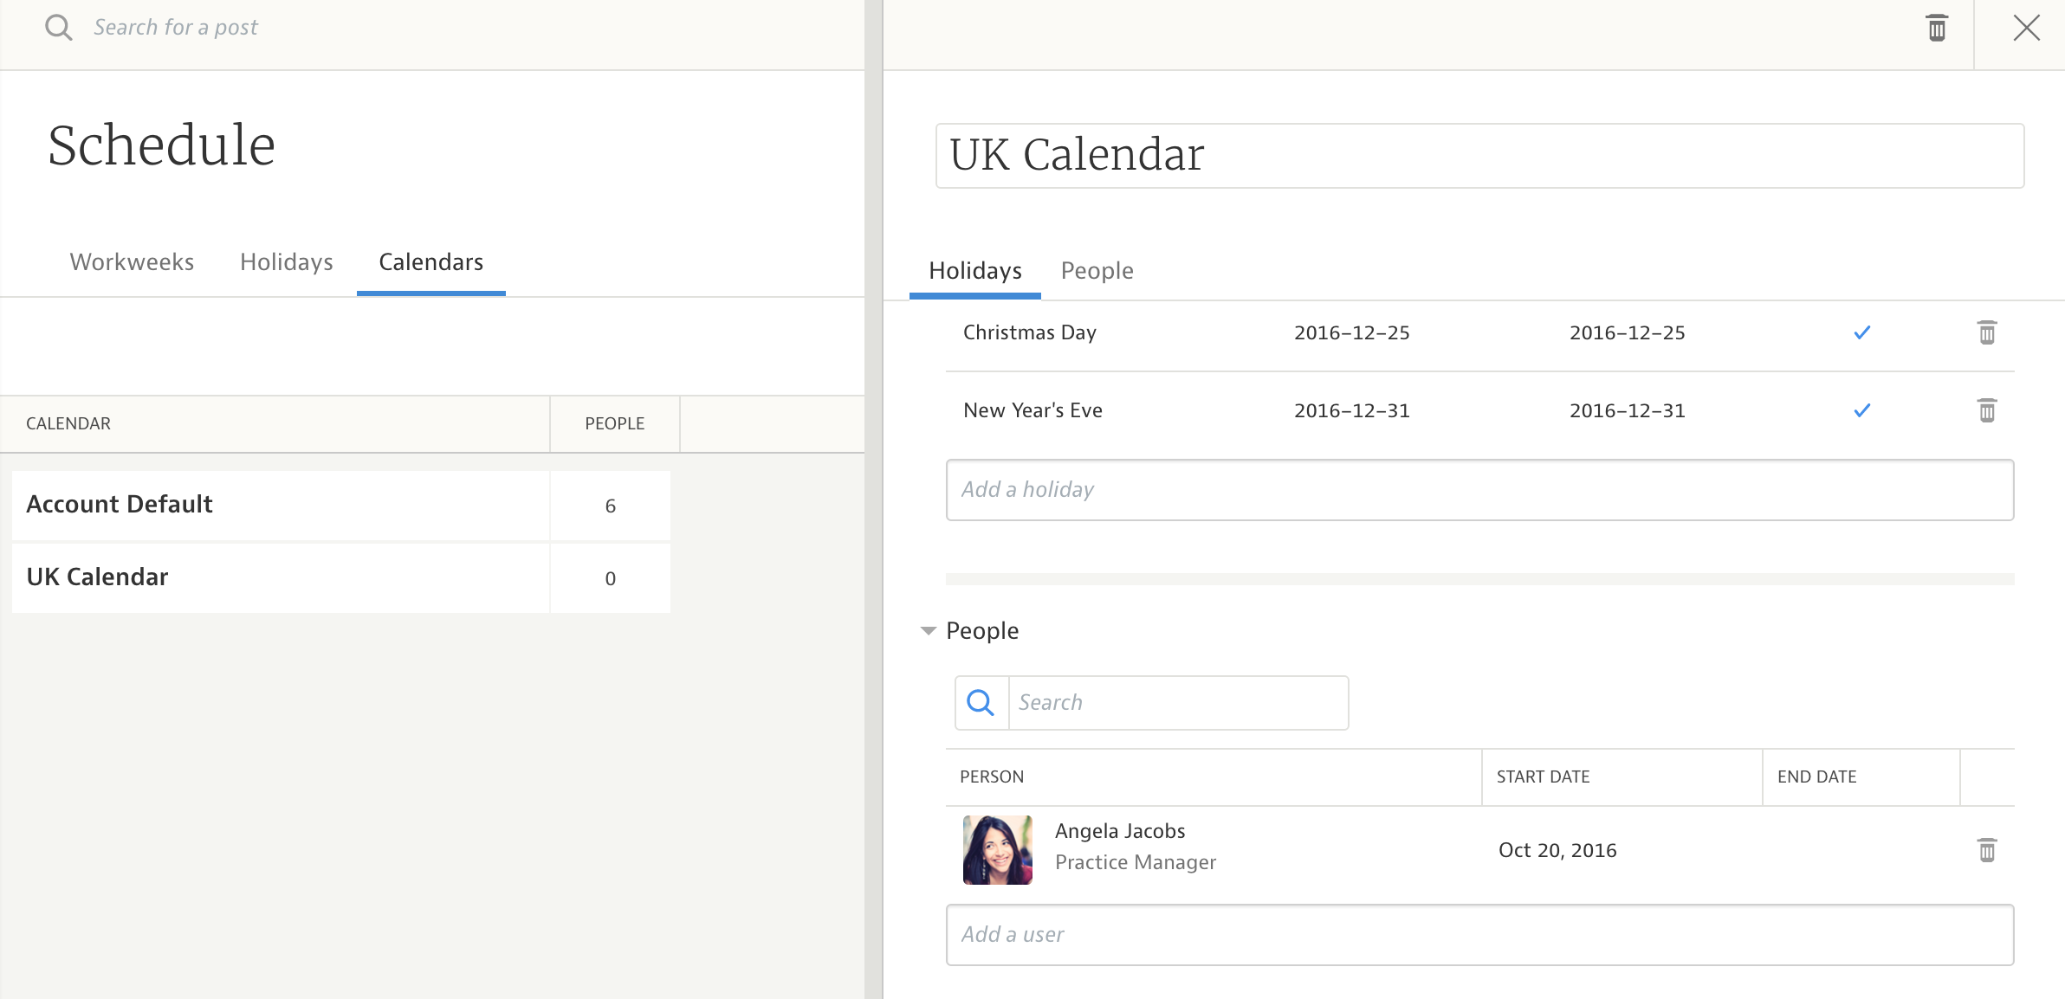Screen dimensions: 2065x999
Task: Click the post search magnifier icon
Action: [58, 28]
